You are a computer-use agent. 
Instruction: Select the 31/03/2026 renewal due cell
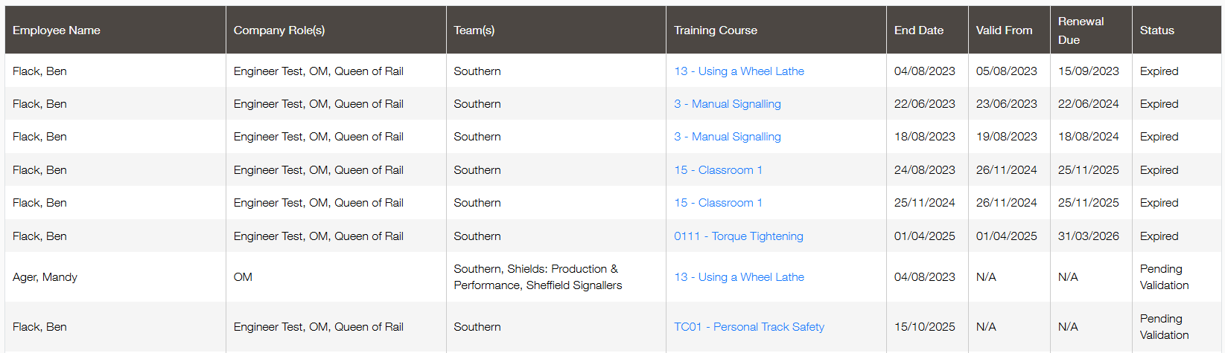coord(1088,236)
